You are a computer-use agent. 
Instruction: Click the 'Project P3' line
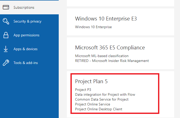pyautogui.click(x=83, y=90)
